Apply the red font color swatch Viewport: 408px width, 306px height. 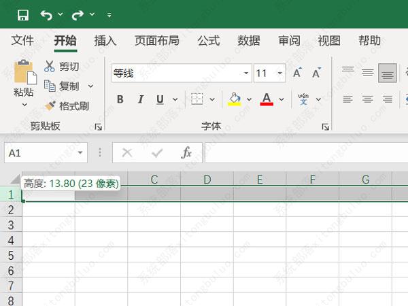click(x=267, y=99)
